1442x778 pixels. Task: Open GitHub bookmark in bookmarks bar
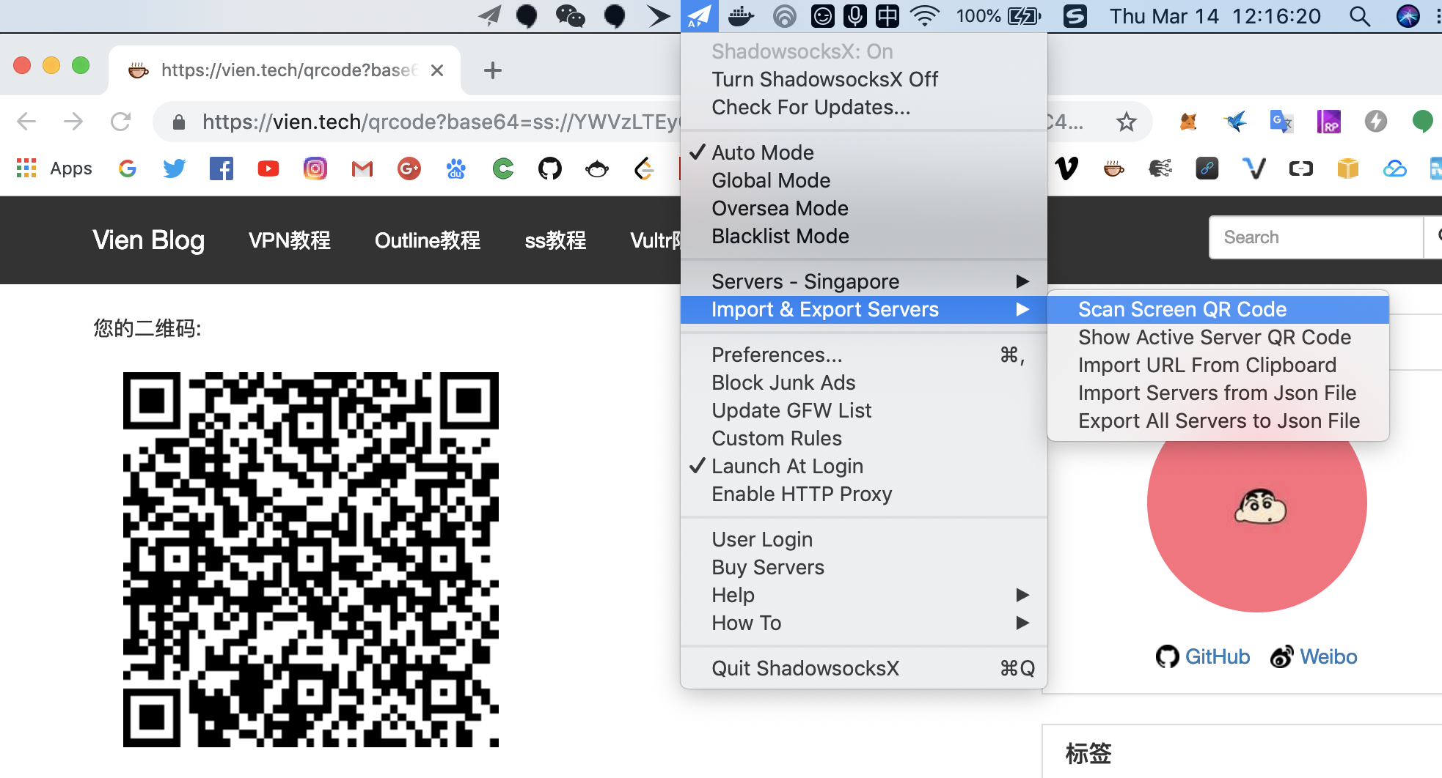coord(550,169)
